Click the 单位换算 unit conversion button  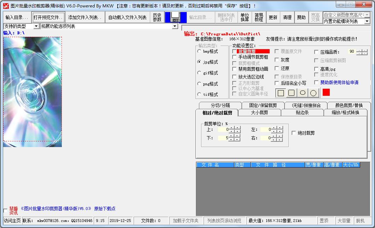245,17
